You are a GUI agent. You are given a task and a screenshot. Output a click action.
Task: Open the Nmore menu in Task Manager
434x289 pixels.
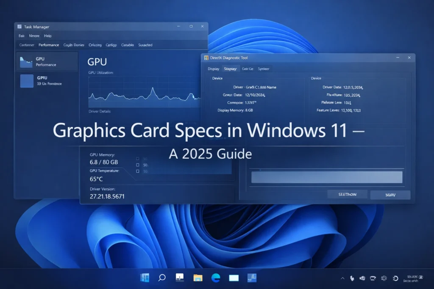[x=34, y=36]
